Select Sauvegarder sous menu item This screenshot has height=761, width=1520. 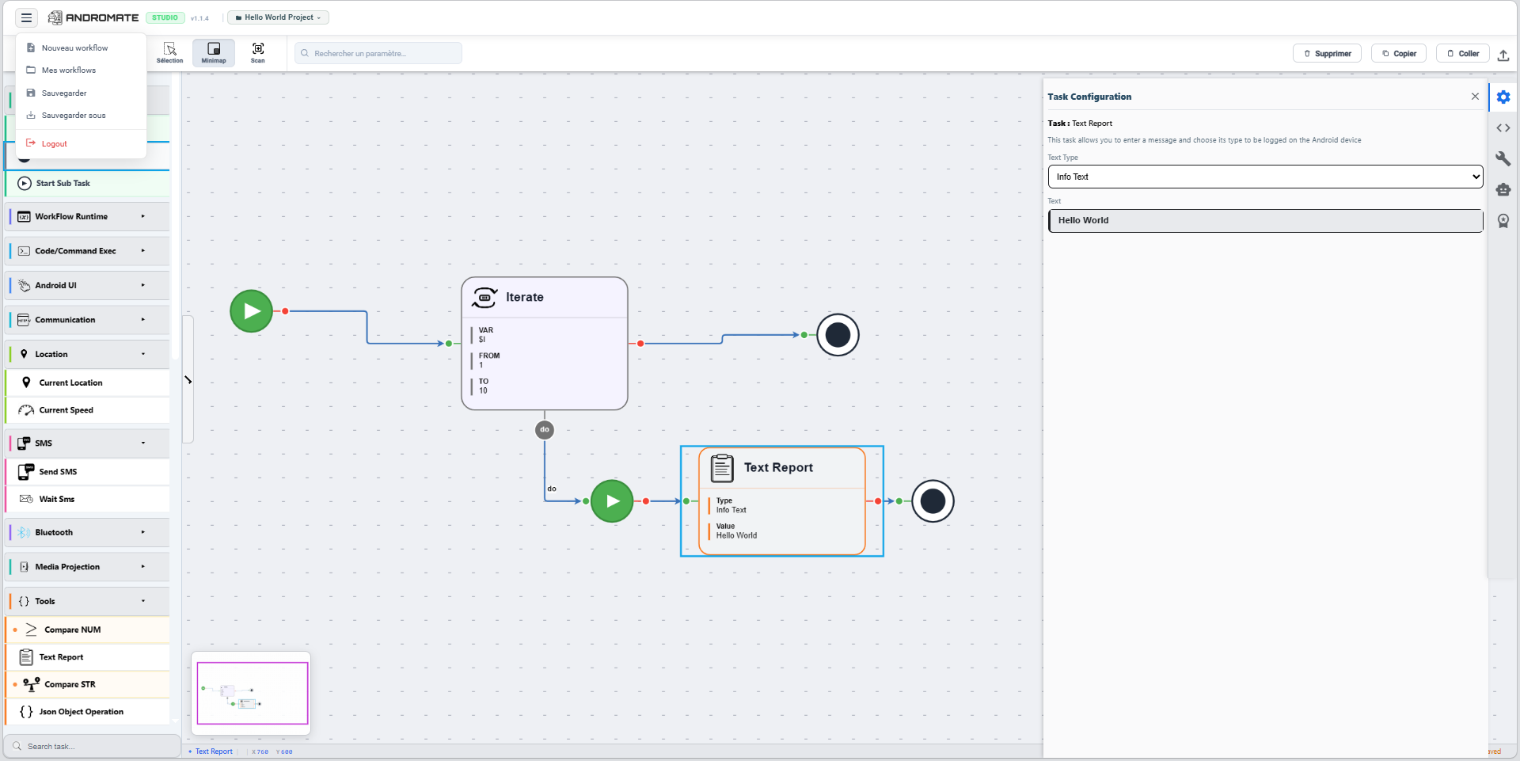(x=74, y=116)
